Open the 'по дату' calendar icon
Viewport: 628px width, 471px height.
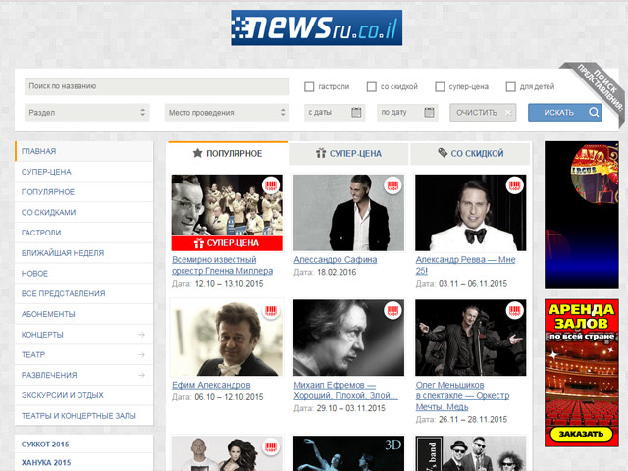(429, 113)
